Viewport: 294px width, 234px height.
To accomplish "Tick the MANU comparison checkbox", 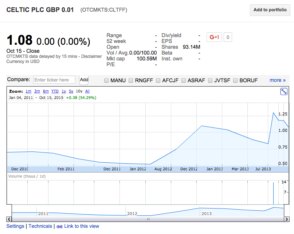I will point(106,80).
